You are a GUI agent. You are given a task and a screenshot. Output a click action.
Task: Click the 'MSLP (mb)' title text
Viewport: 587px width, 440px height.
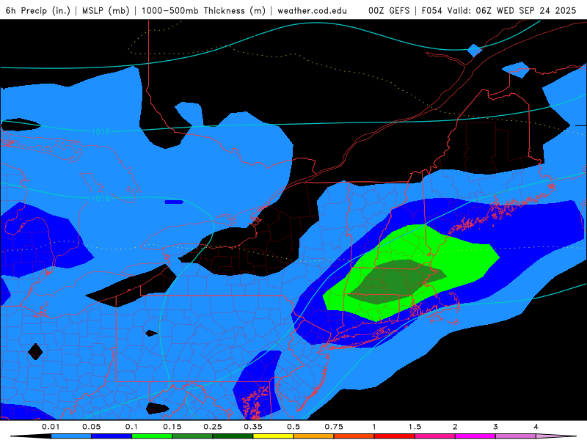click(x=106, y=10)
